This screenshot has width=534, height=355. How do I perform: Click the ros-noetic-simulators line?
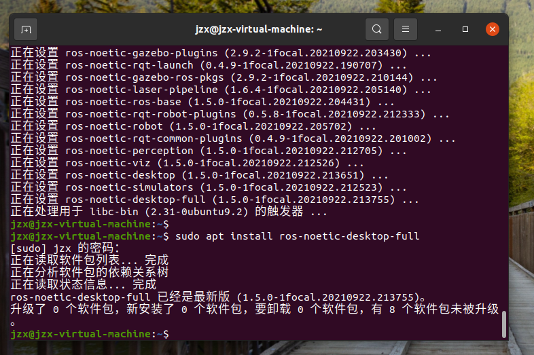click(209, 188)
